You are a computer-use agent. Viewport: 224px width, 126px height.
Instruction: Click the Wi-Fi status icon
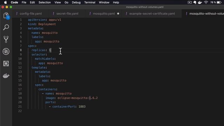206,2
